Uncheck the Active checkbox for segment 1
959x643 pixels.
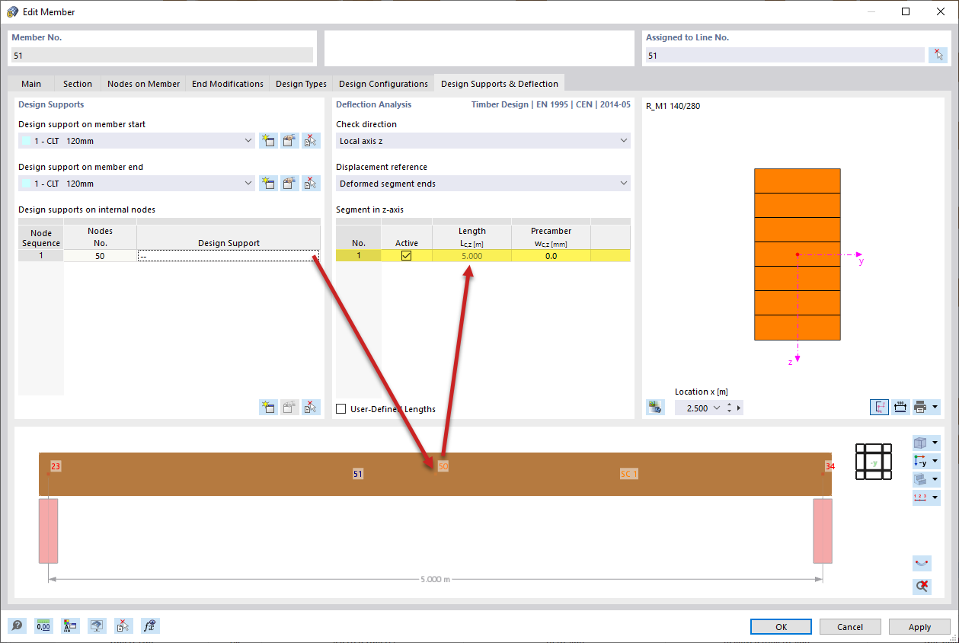tap(406, 256)
